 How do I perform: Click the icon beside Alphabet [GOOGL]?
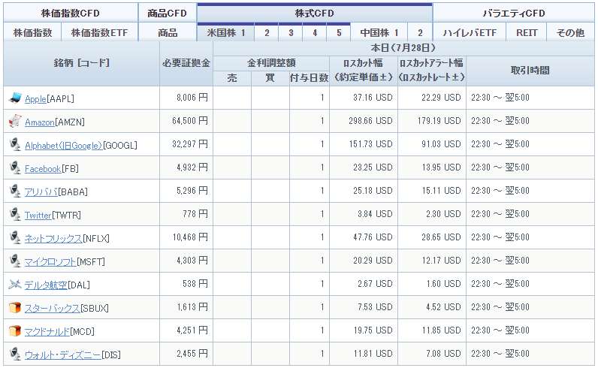point(15,144)
